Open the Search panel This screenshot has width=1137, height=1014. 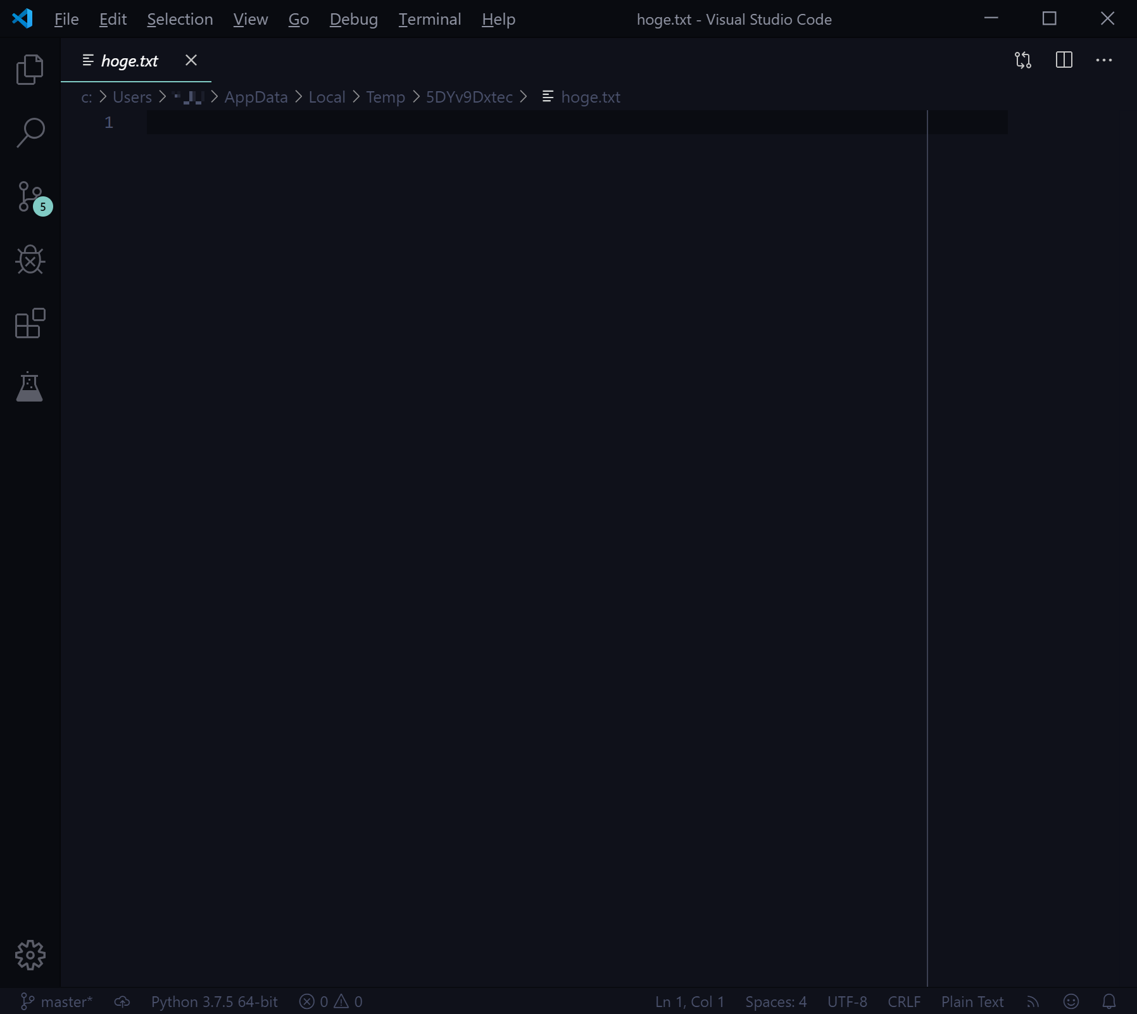[x=30, y=132]
